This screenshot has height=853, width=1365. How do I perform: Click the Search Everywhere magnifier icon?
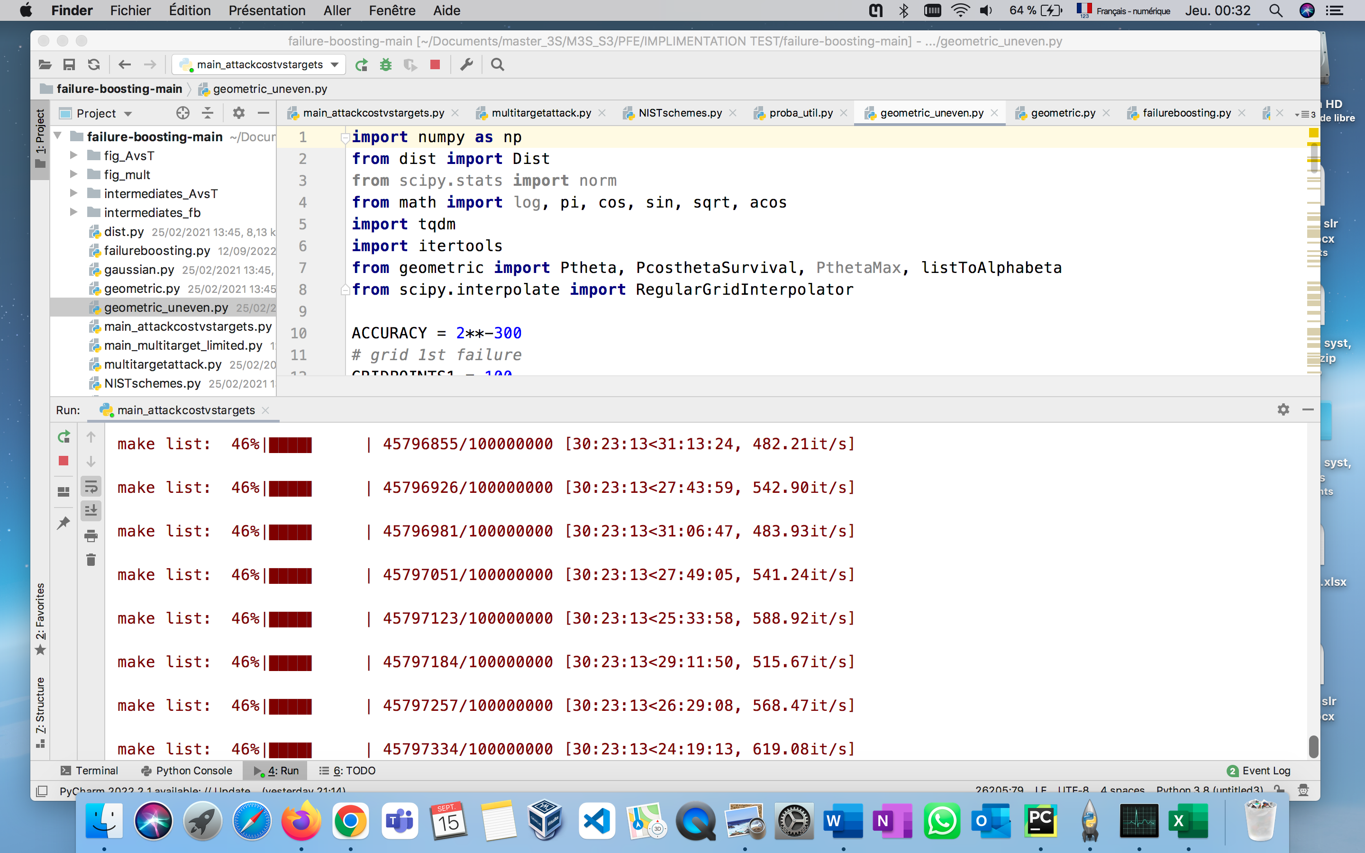click(x=497, y=65)
